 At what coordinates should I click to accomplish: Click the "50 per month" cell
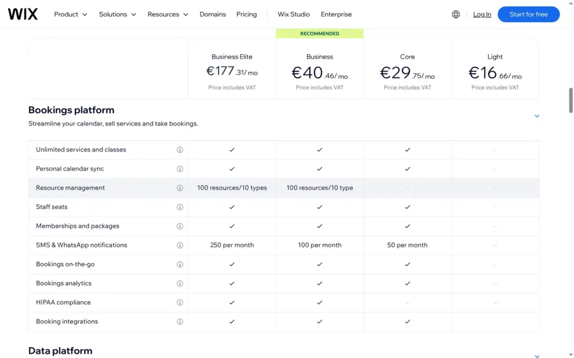point(408,245)
